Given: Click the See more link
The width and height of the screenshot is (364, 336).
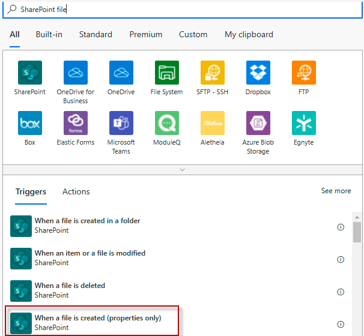Looking at the screenshot, I should [x=336, y=191].
